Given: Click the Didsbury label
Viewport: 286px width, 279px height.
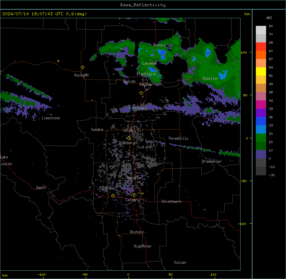Looking at the screenshot, I should click(127, 143).
